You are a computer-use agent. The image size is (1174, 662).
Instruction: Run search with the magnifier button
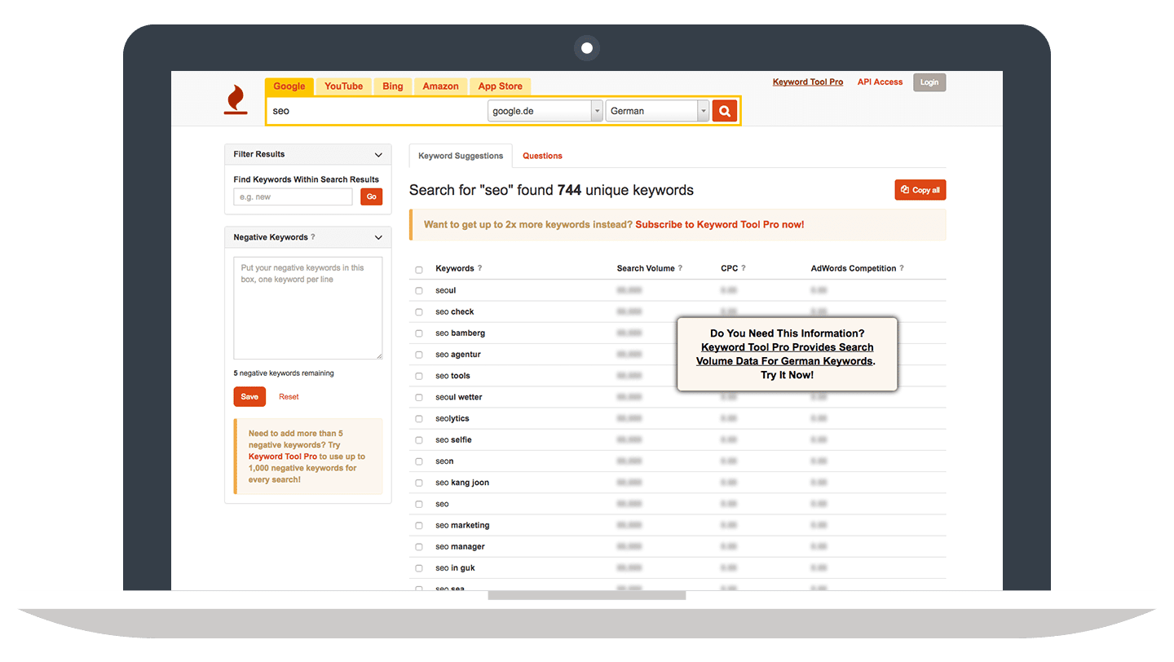tap(724, 111)
